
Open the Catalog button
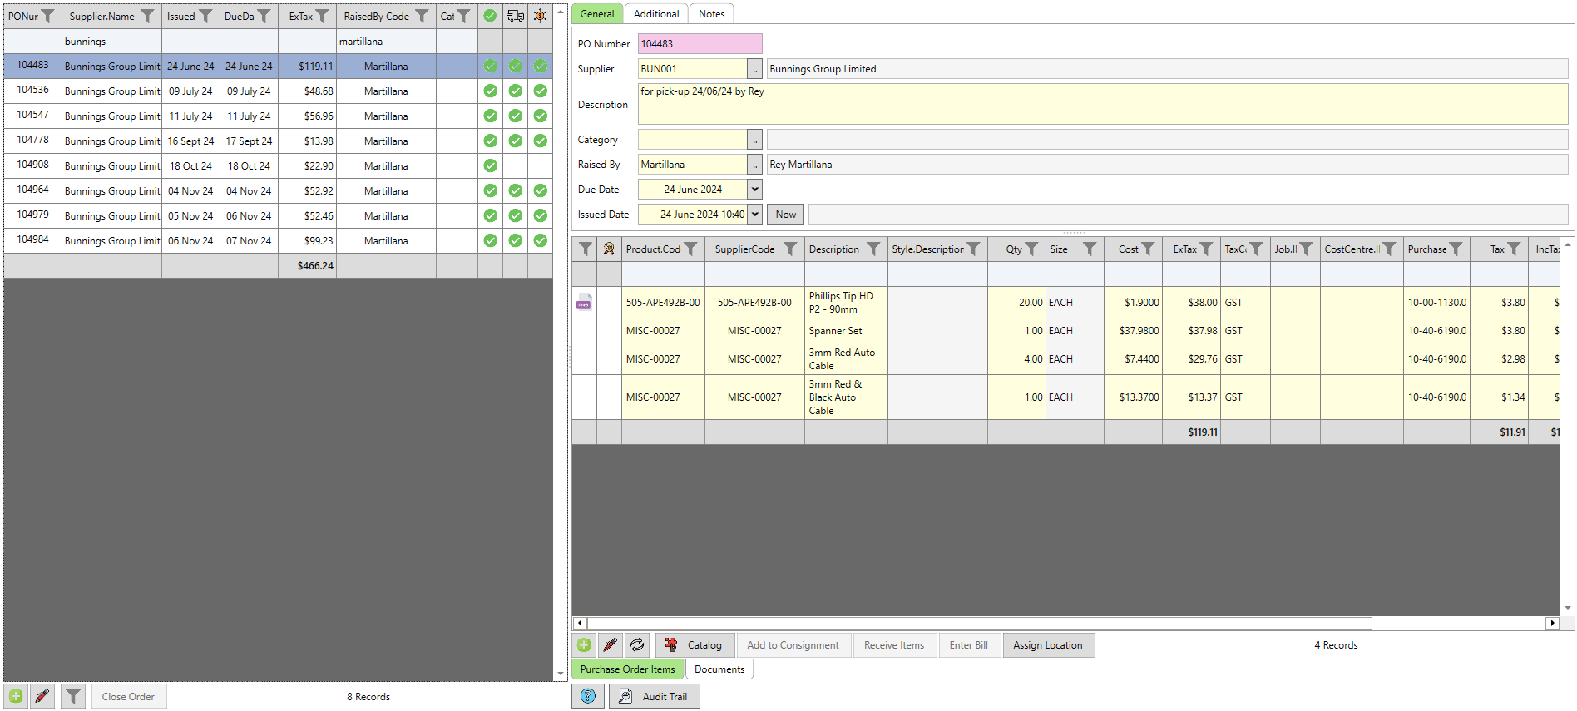(x=695, y=644)
